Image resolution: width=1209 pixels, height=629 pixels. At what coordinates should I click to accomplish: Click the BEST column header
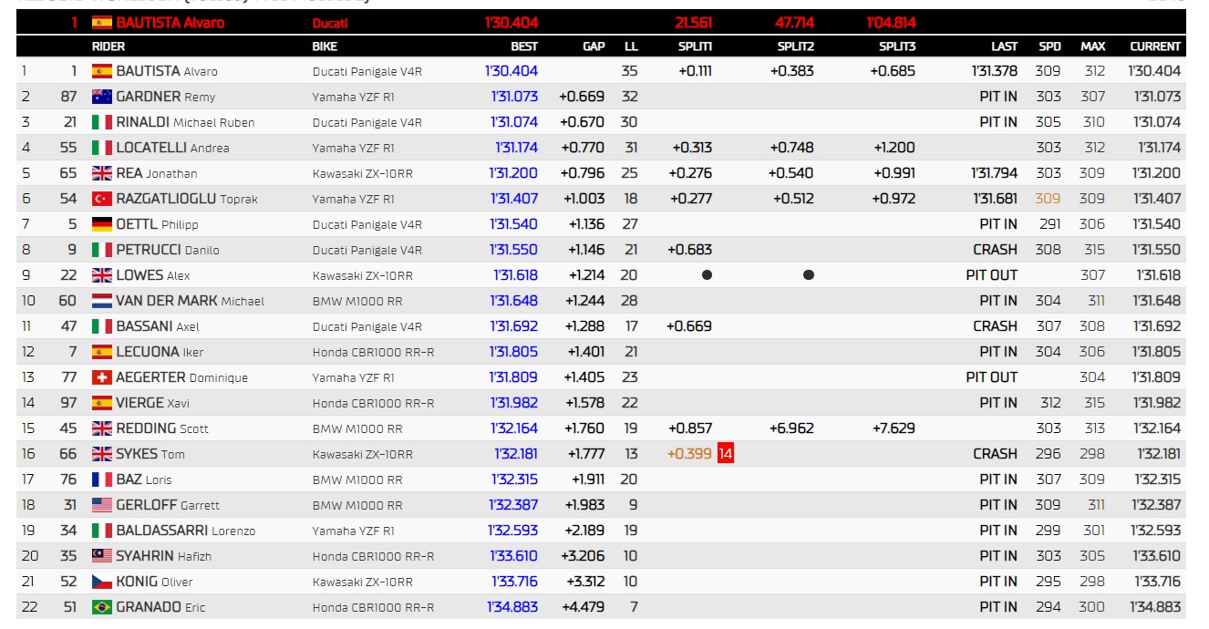(x=524, y=46)
